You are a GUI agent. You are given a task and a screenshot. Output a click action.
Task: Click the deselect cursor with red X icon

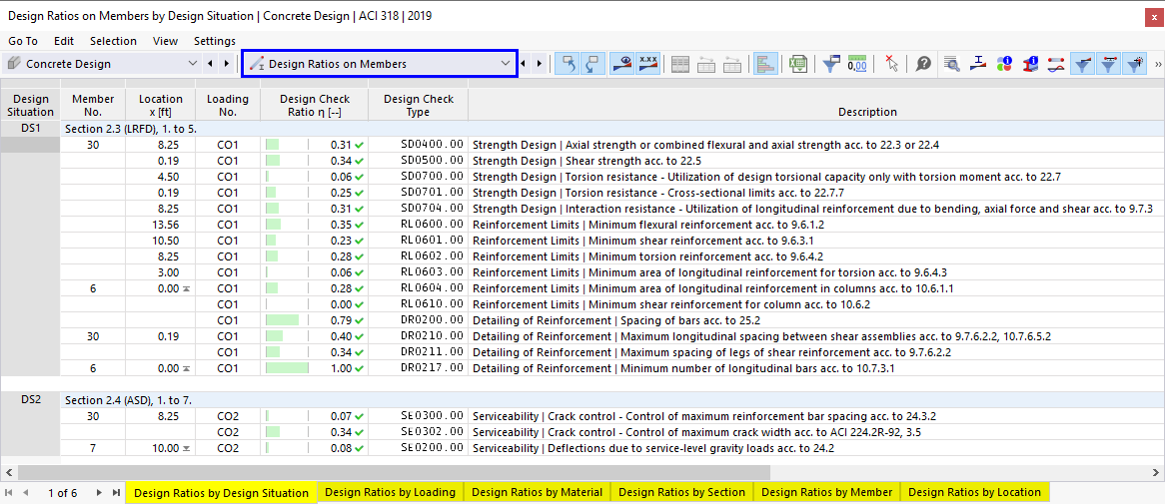(x=891, y=64)
